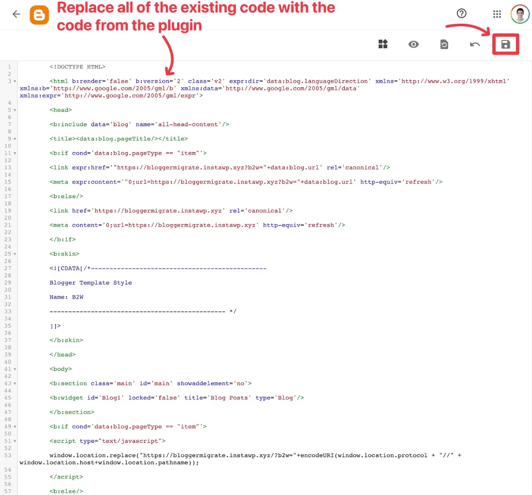
Task: Click the 'Blogger Template Style' comment text
Action: pyautogui.click(x=90, y=283)
